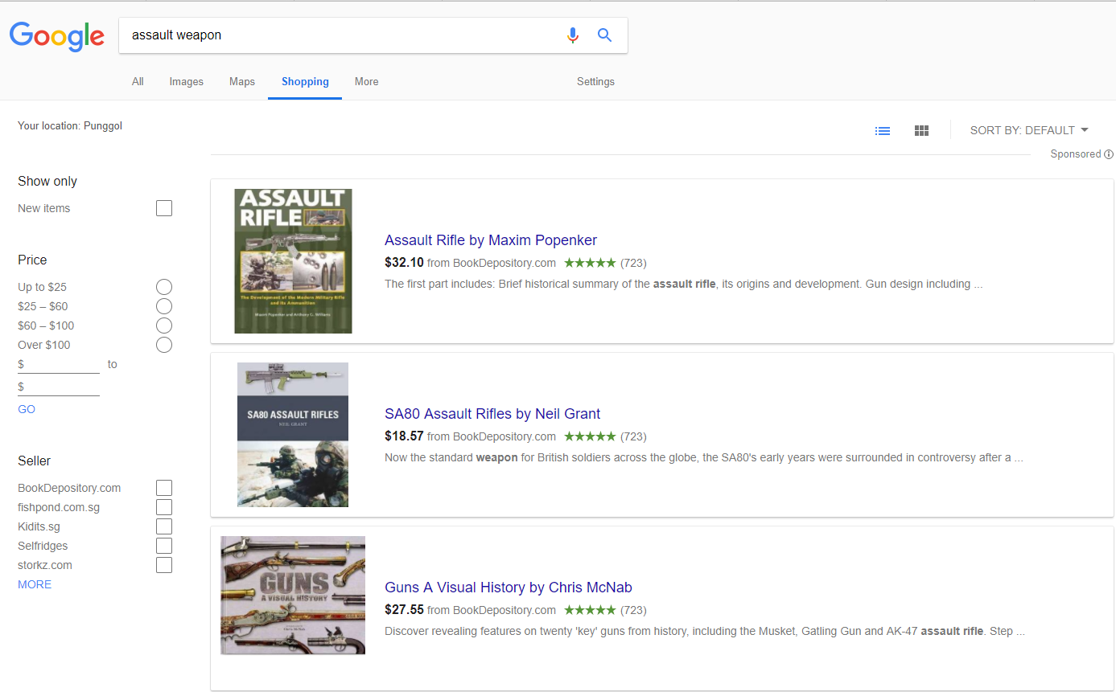1116x692 pixels.
Task: Click the maximum price input field
Action: 59,387
